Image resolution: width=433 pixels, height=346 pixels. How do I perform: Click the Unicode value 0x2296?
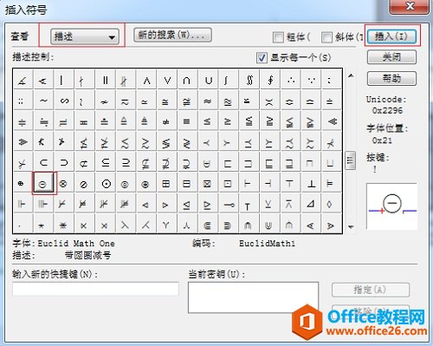point(387,110)
